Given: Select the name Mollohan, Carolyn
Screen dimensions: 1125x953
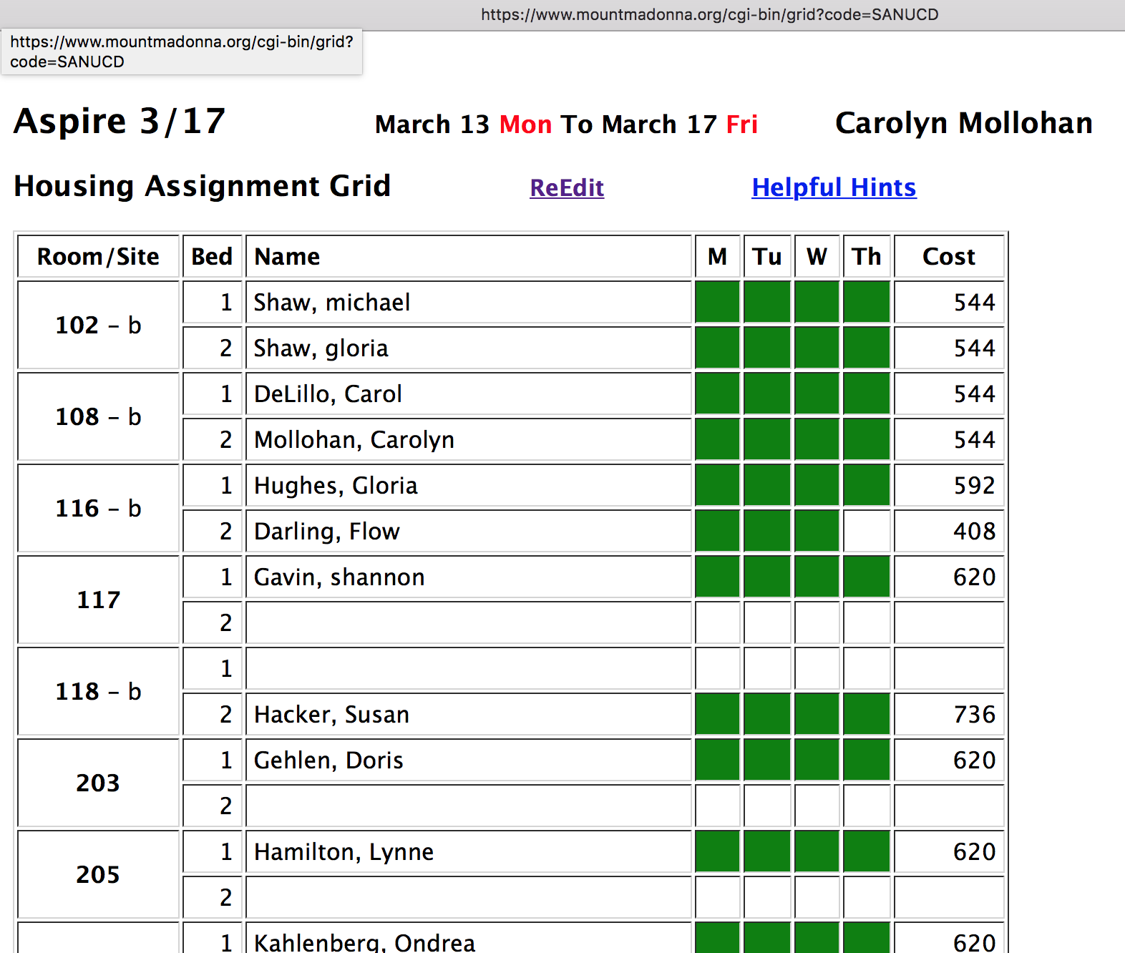Looking at the screenshot, I should pyautogui.click(x=354, y=439).
